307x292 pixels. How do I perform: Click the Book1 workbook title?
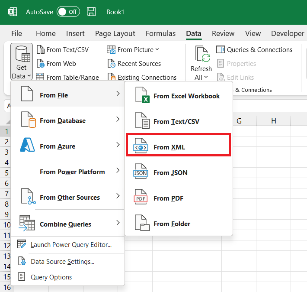point(115,12)
